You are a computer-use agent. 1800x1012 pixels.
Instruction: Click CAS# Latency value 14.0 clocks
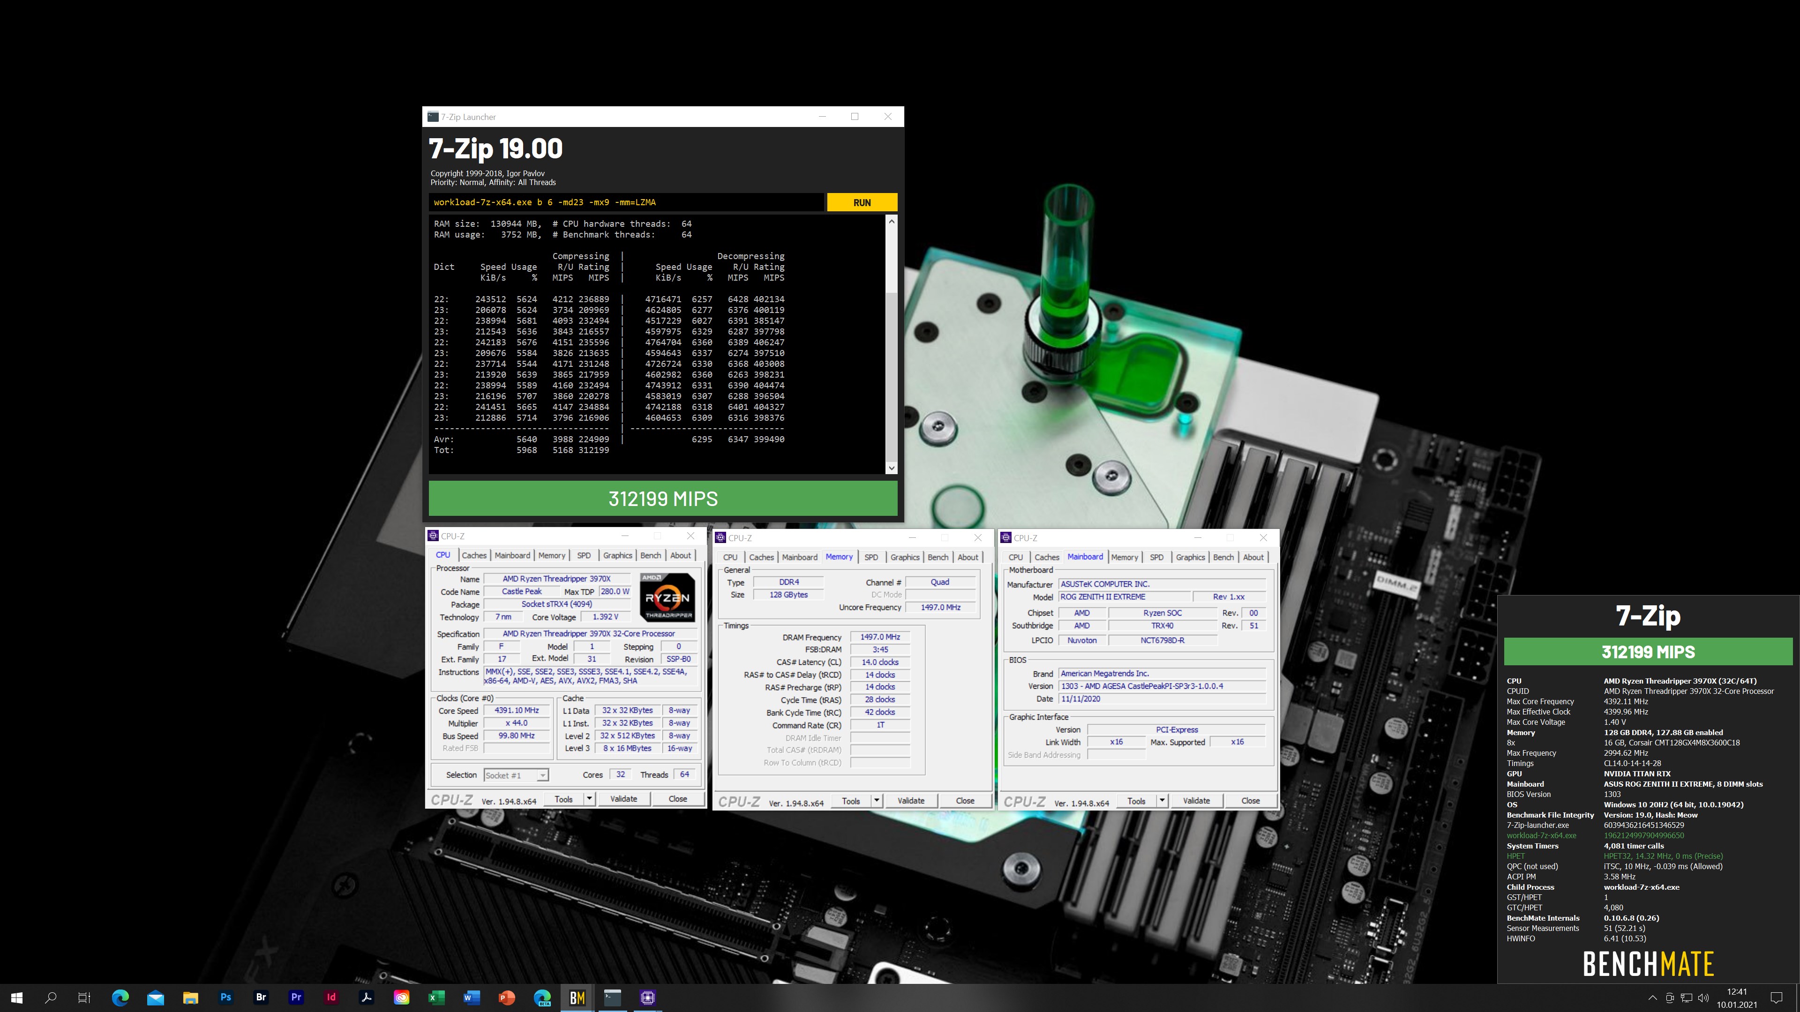pos(880,662)
